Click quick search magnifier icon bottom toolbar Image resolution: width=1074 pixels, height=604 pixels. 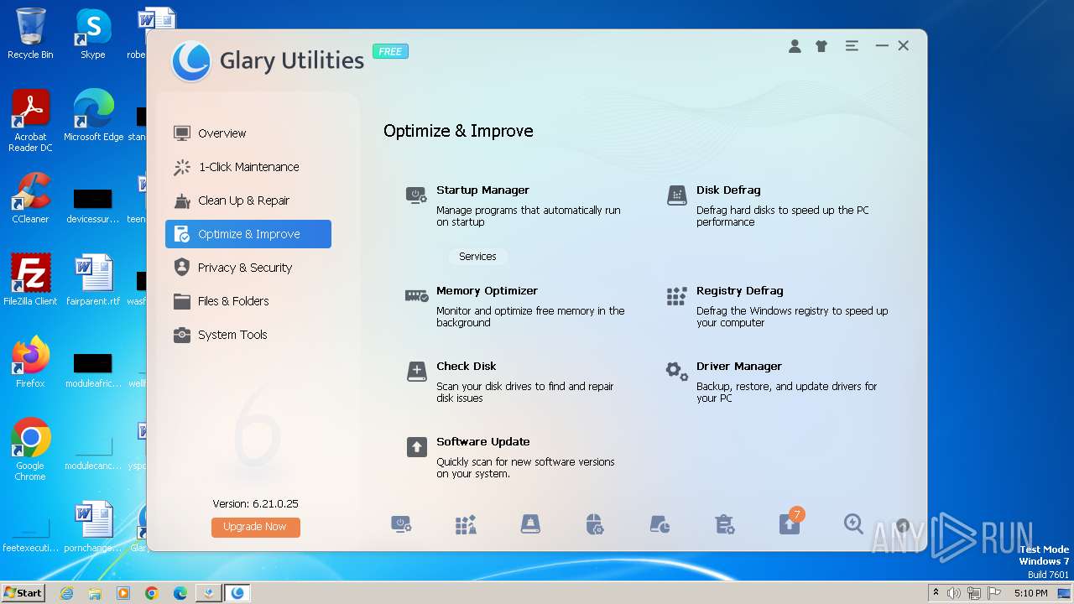(853, 524)
